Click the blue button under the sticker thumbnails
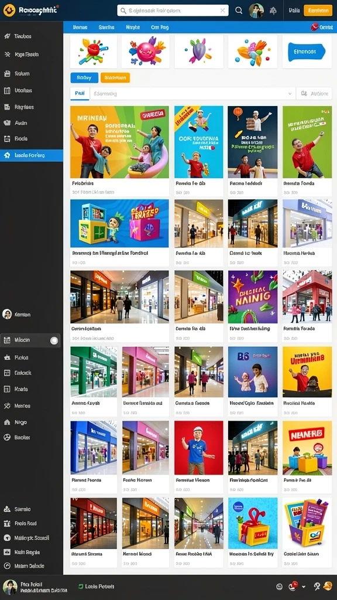 point(84,78)
